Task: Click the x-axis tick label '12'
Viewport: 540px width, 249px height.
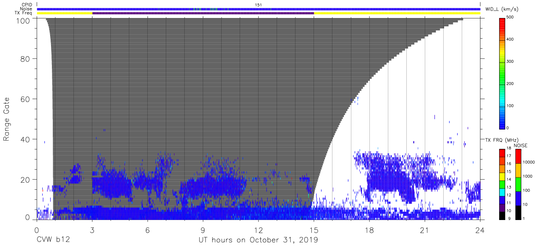Action: click(x=259, y=230)
